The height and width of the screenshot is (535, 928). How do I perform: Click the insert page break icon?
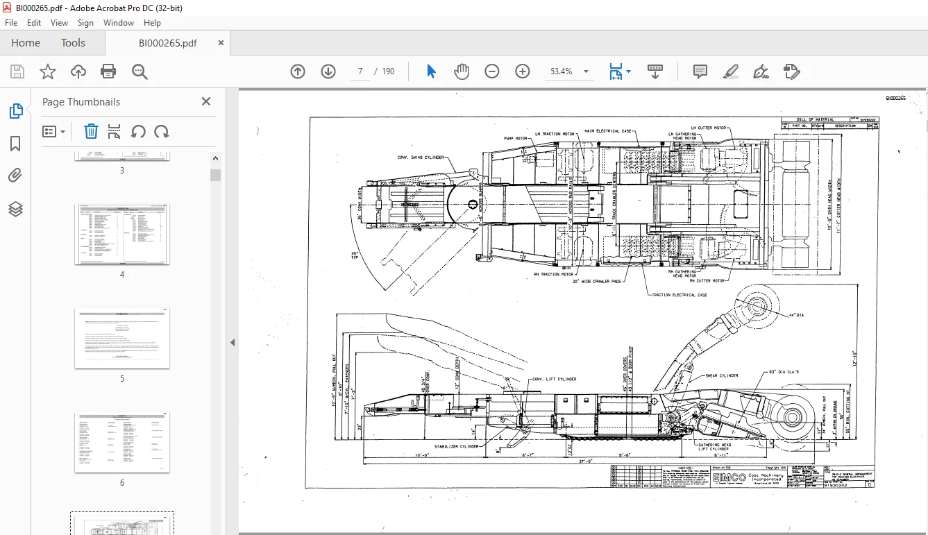(x=115, y=131)
